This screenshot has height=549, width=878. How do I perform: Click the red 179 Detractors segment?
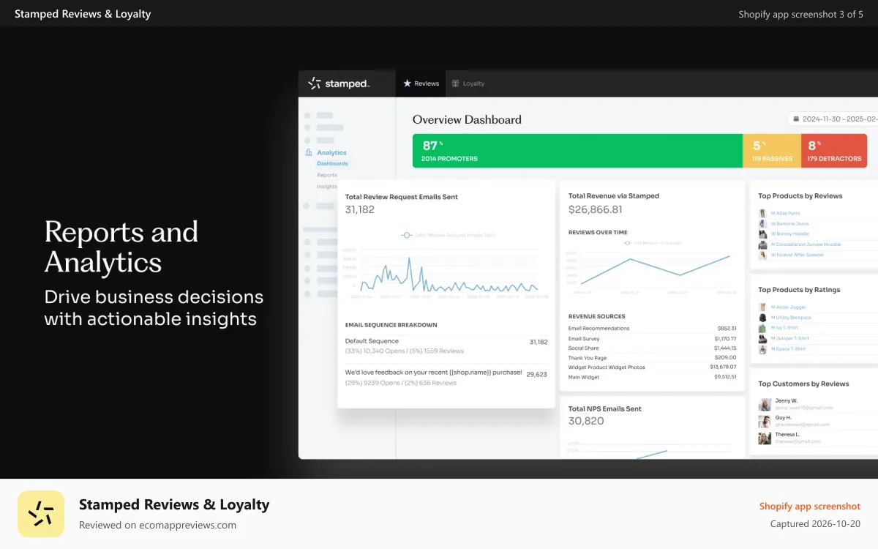(834, 151)
